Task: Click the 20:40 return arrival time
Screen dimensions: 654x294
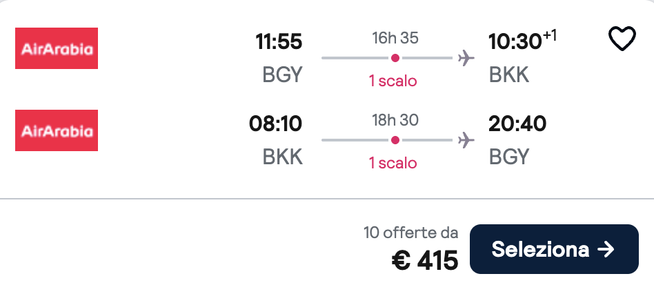Action: coord(517,124)
